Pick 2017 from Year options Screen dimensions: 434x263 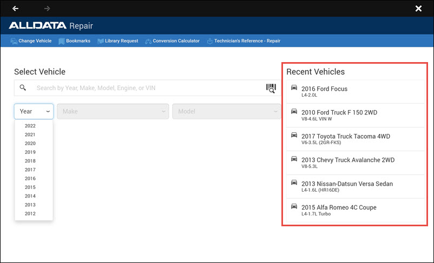pos(30,170)
